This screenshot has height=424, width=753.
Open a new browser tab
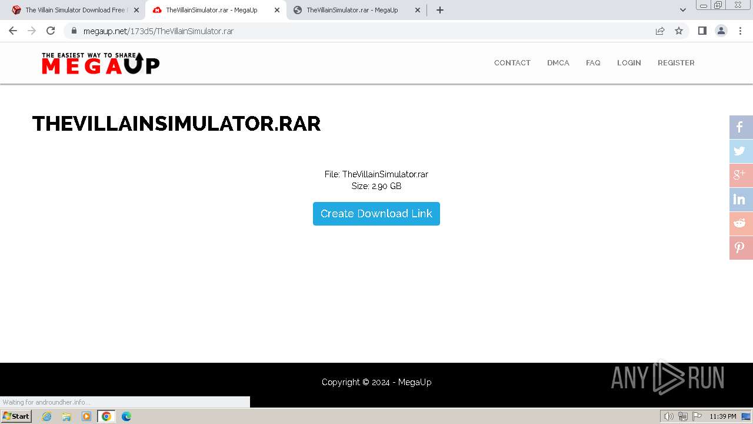(x=440, y=10)
